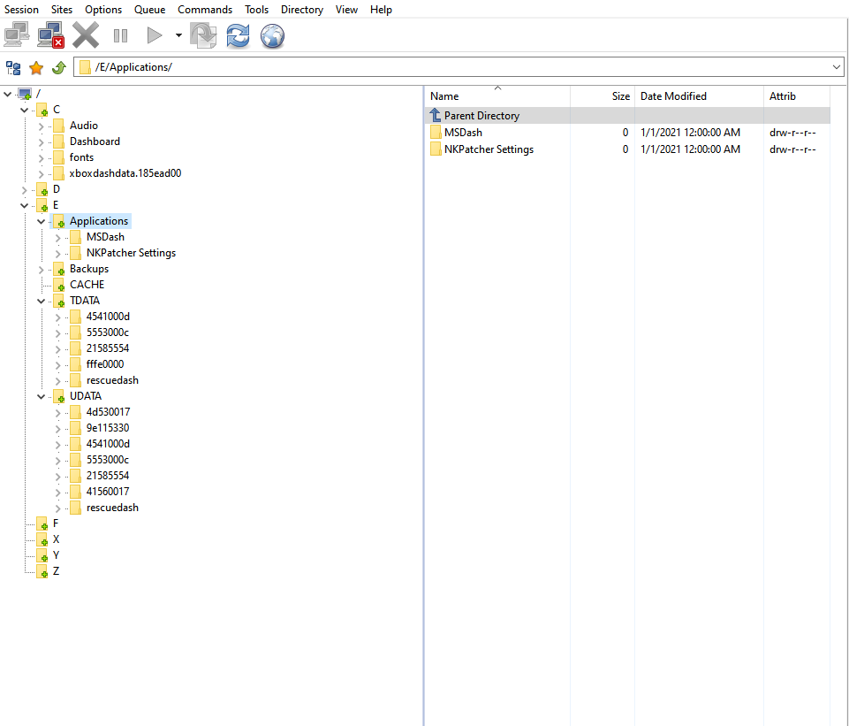Click the TDATA folder icon
The width and height of the screenshot is (849, 726).
coord(59,302)
